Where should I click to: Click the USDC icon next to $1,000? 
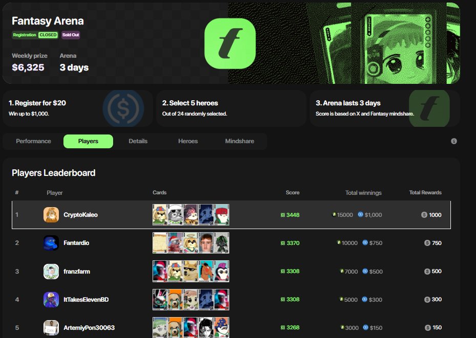(x=360, y=215)
